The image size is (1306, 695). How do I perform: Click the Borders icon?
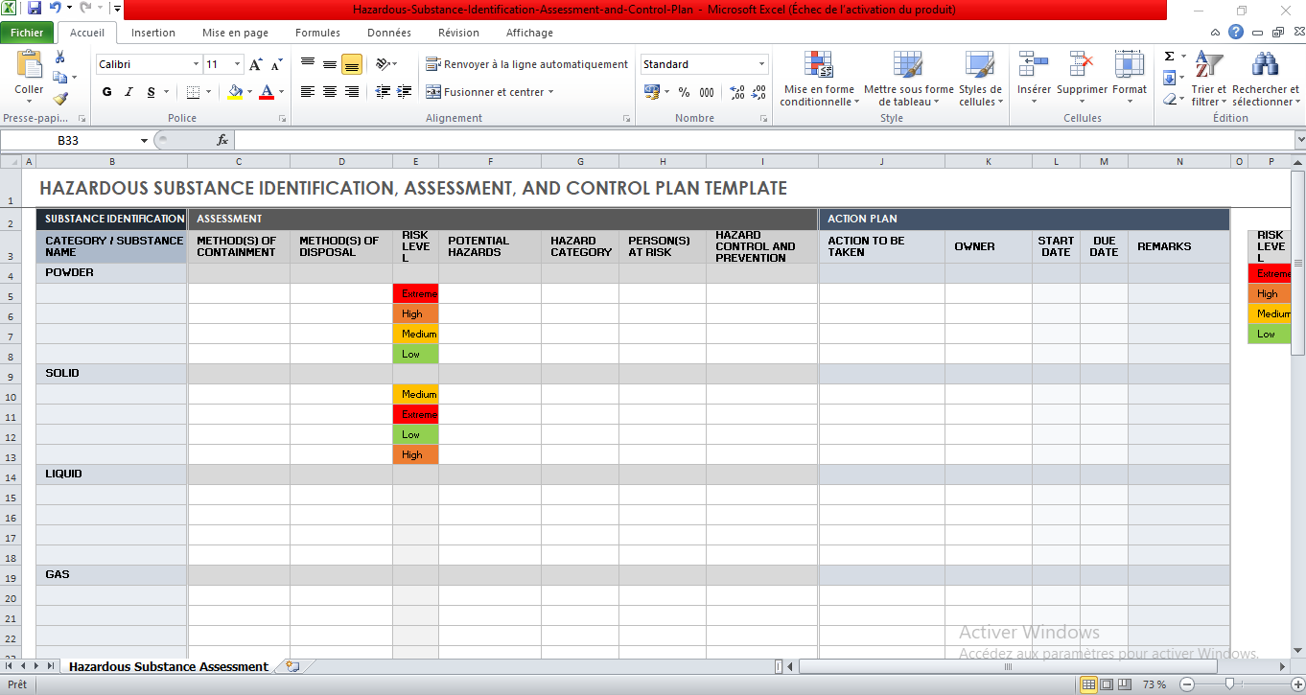tap(193, 92)
